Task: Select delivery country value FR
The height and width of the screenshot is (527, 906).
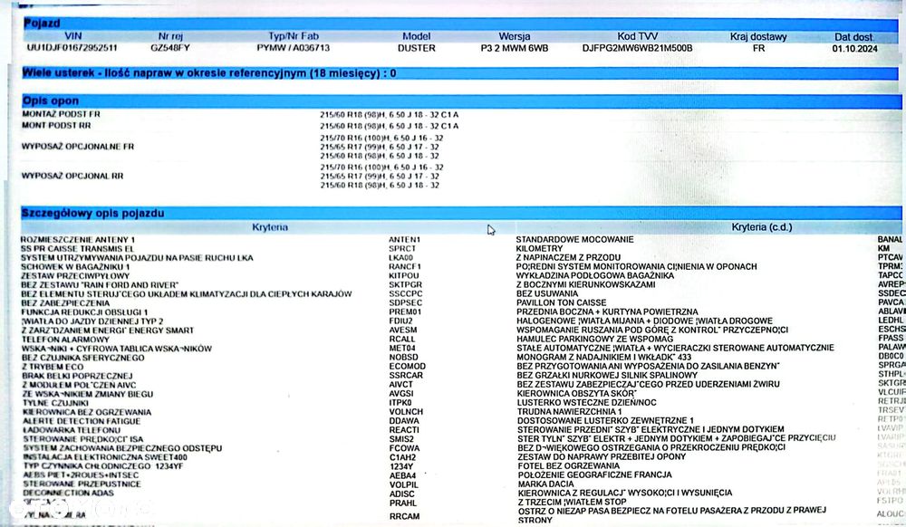Action: click(x=758, y=49)
